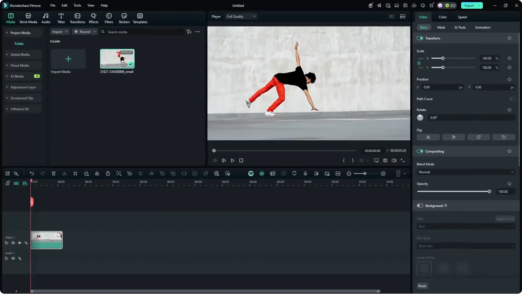The image size is (522, 294).
Task: Disable the Compositing toggle
Action: (421, 151)
